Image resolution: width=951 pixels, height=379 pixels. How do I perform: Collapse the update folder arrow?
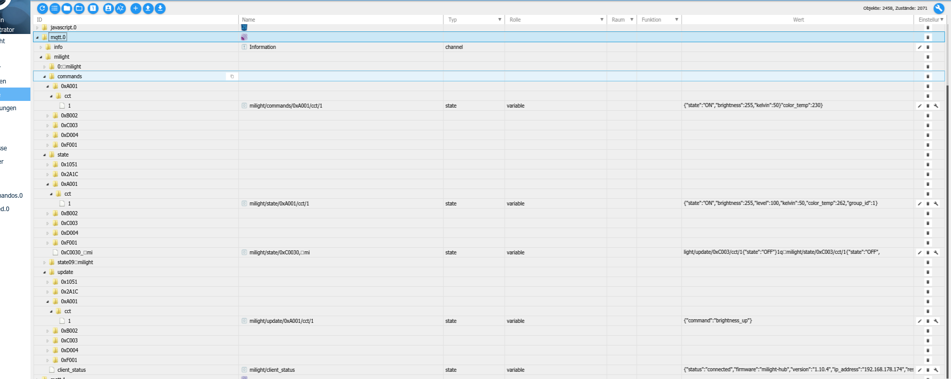click(44, 272)
